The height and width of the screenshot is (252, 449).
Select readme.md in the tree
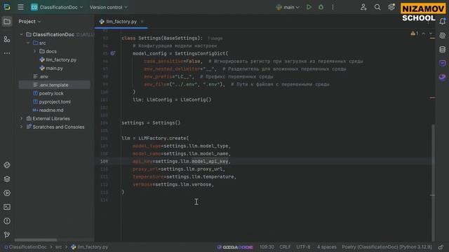pyautogui.click(x=48, y=110)
